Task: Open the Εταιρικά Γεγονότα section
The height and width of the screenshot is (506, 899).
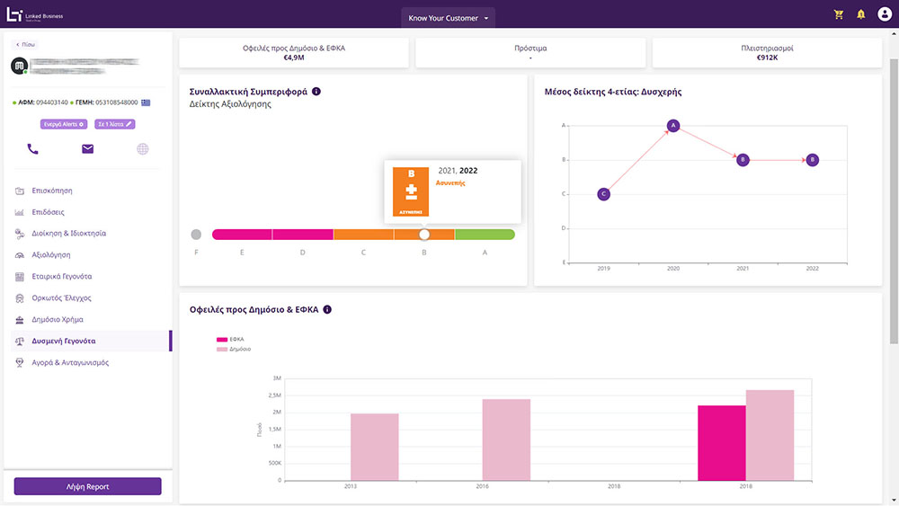Action: pos(62,277)
